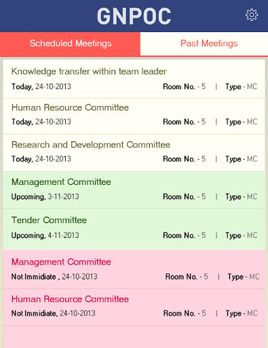Screen dimensions: 268x348
Task: Click Today 24-10-2013 under Research and Development
Action: point(41,159)
